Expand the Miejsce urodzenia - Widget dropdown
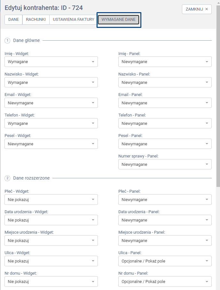The height and width of the screenshot is (290, 220). tap(51, 241)
